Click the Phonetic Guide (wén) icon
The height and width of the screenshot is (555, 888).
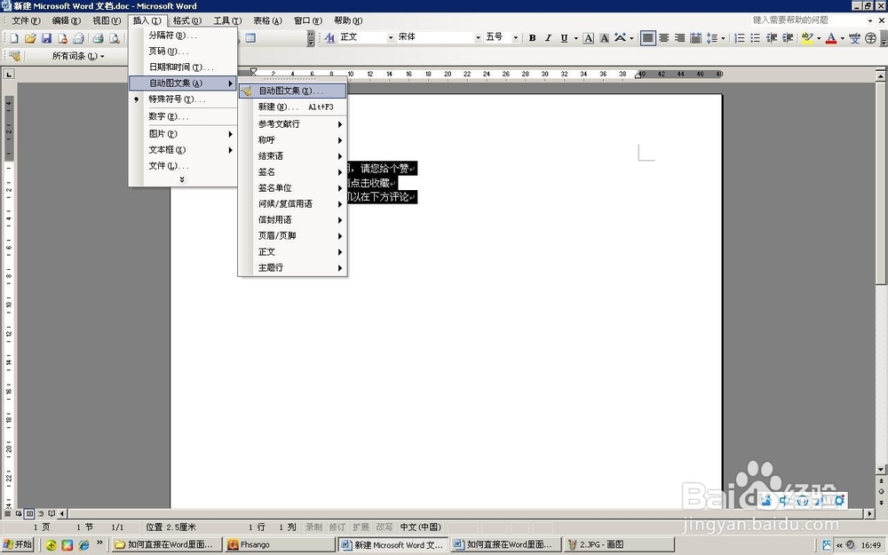click(x=854, y=38)
